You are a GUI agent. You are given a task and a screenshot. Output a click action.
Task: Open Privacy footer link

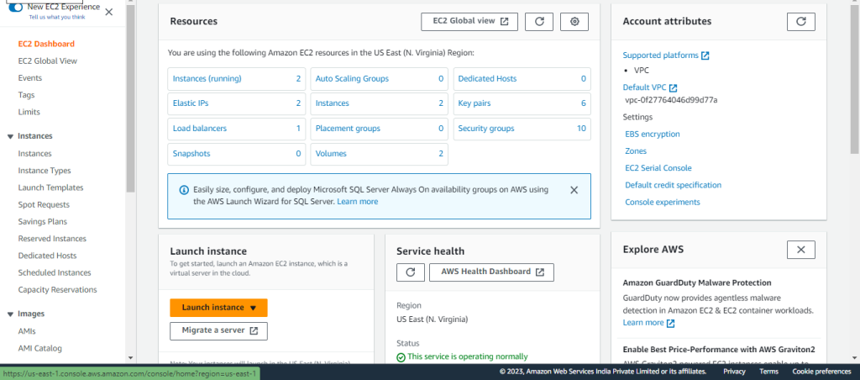pyautogui.click(x=734, y=372)
